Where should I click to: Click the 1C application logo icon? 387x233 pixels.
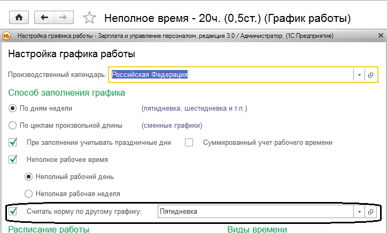pos(7,36)
